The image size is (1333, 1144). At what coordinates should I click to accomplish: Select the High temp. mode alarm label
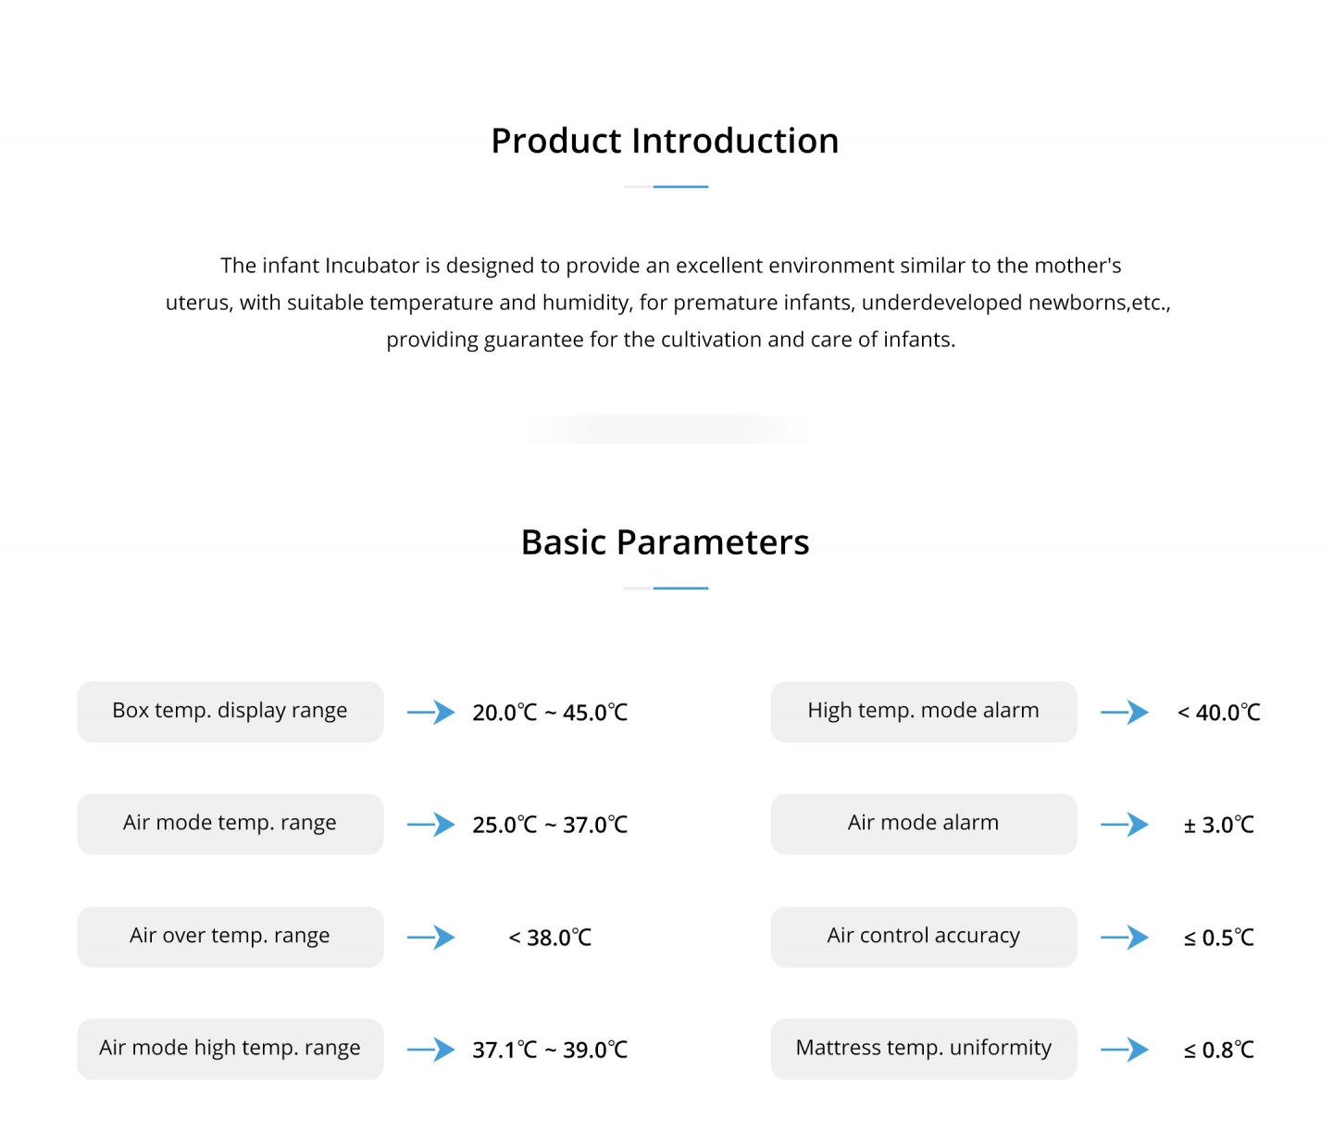point(924,712)
